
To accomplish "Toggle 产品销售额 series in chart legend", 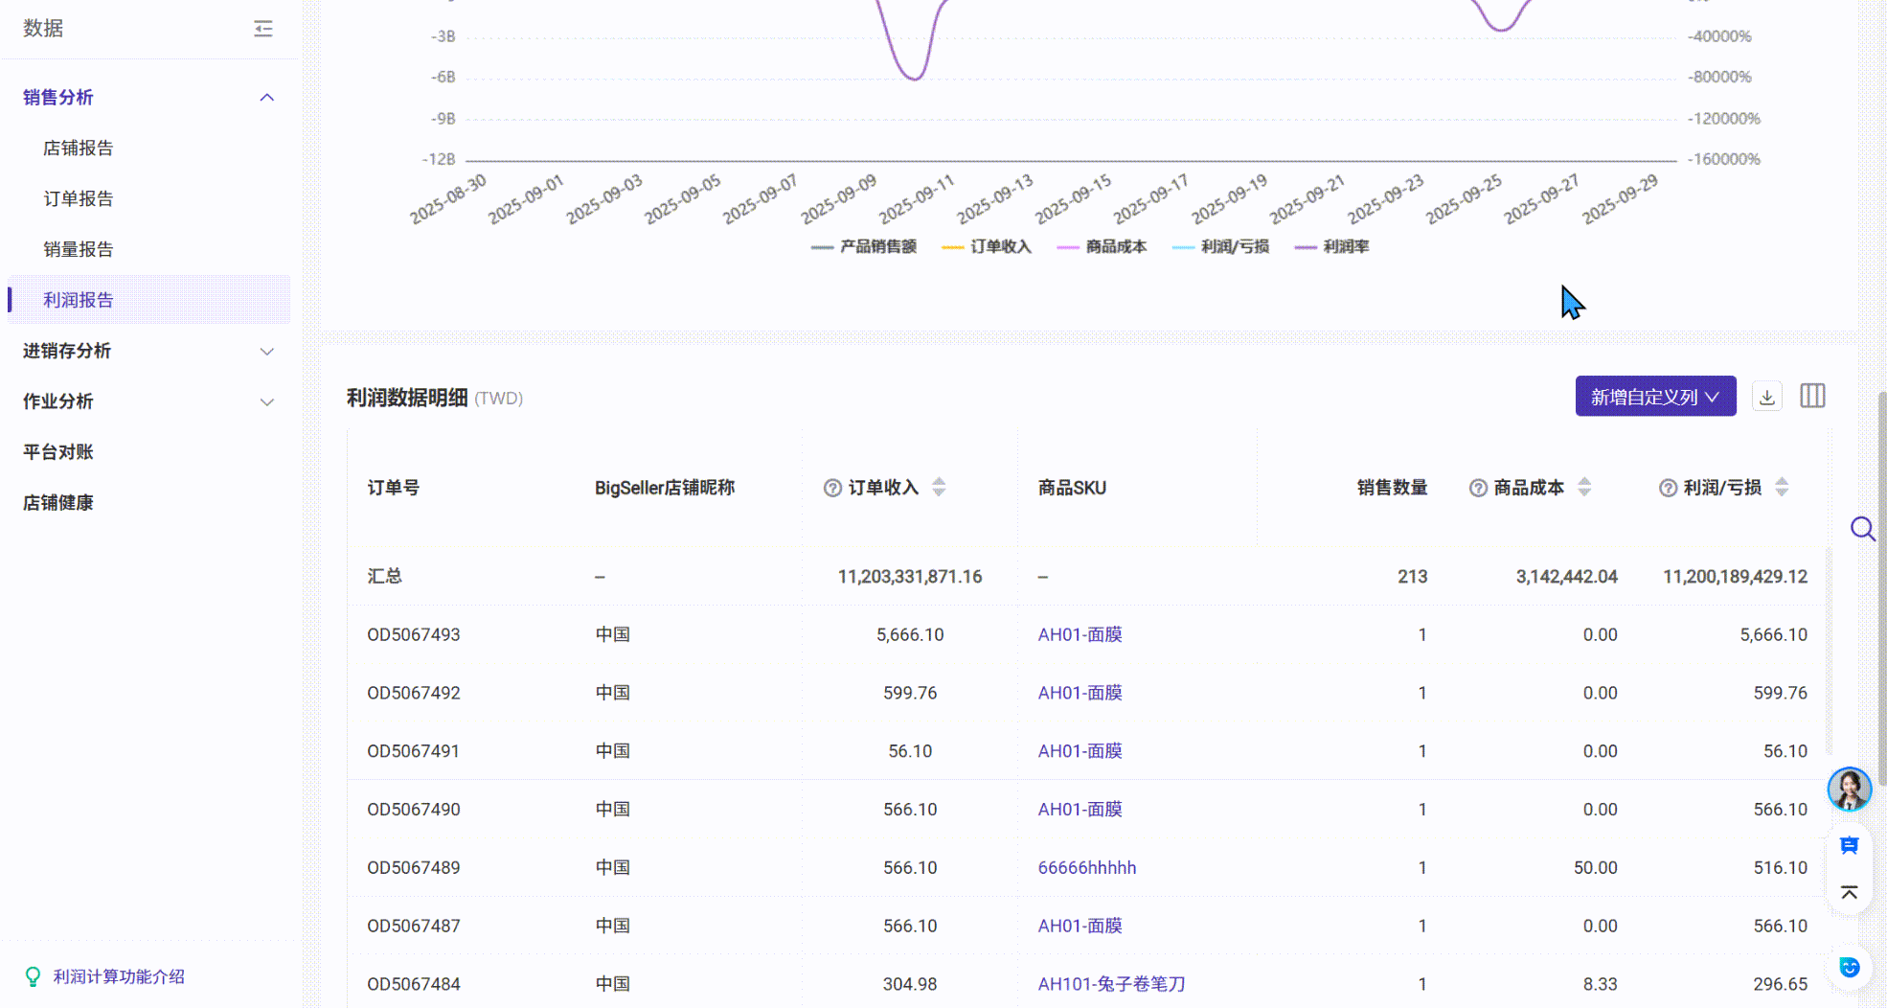I will point(864,247).
